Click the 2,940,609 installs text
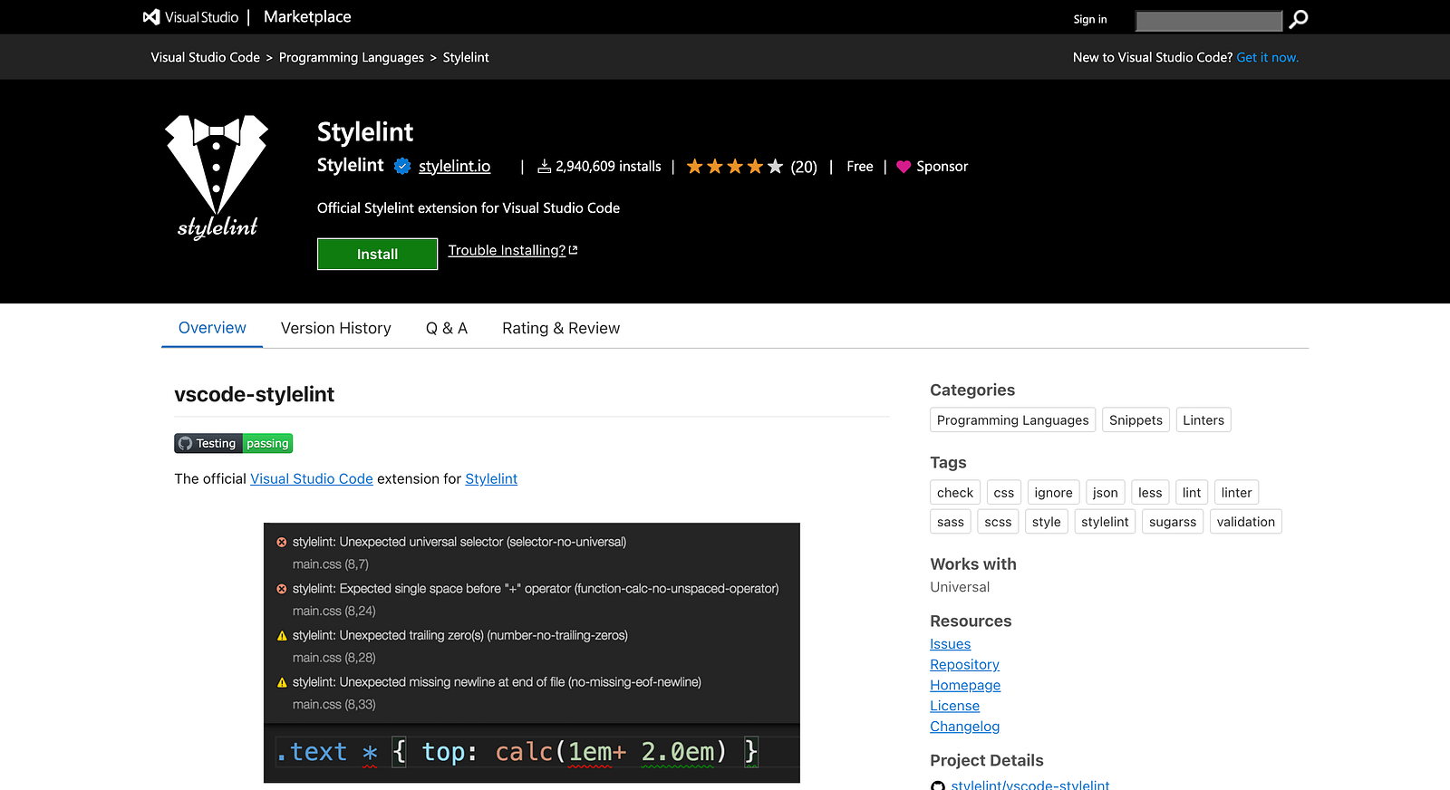The height and width of the screenshot is (790, 1450). pyautogui.click(x=608, y=167)
